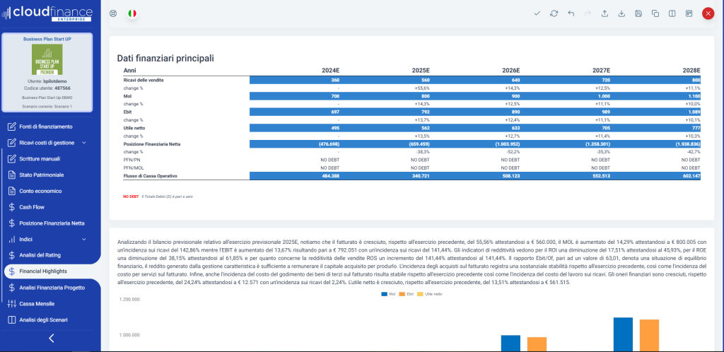Click Codice utente 487566 text
Viewport: 724px width, 352px height.
[x=47, y=88]
